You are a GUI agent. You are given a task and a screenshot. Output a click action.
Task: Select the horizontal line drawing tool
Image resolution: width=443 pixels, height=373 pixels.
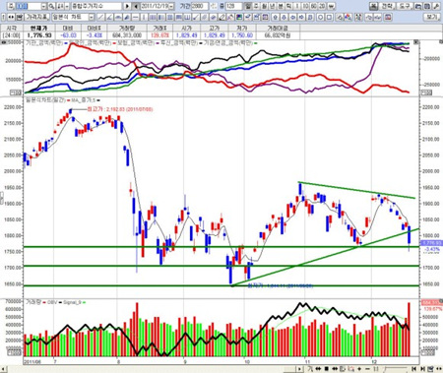click(135, 17)
